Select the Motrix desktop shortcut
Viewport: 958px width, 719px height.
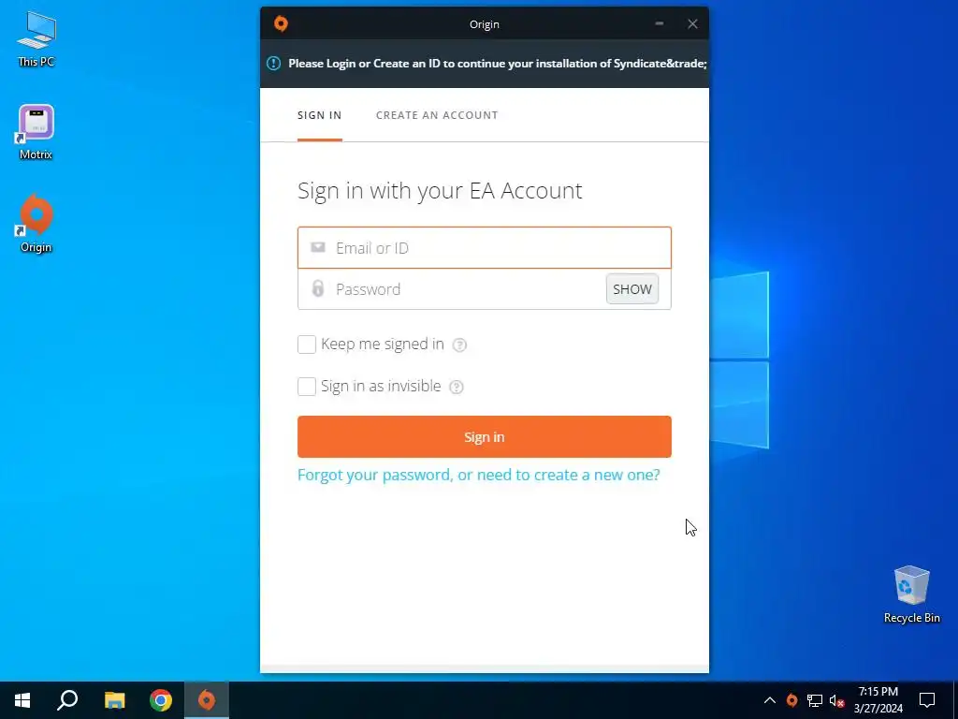(x=36, y=132)
